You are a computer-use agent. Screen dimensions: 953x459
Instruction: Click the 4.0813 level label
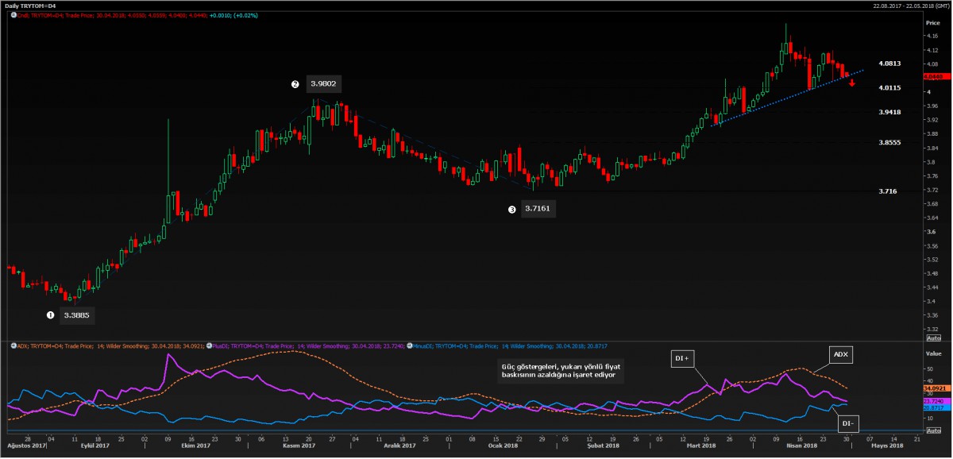pyautogui.click(x=890, y=63)
